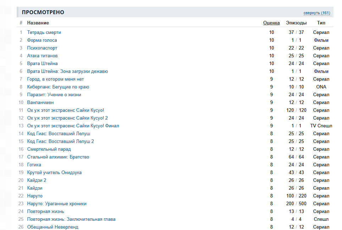Open the Психопаспорт title

[42, 48]
